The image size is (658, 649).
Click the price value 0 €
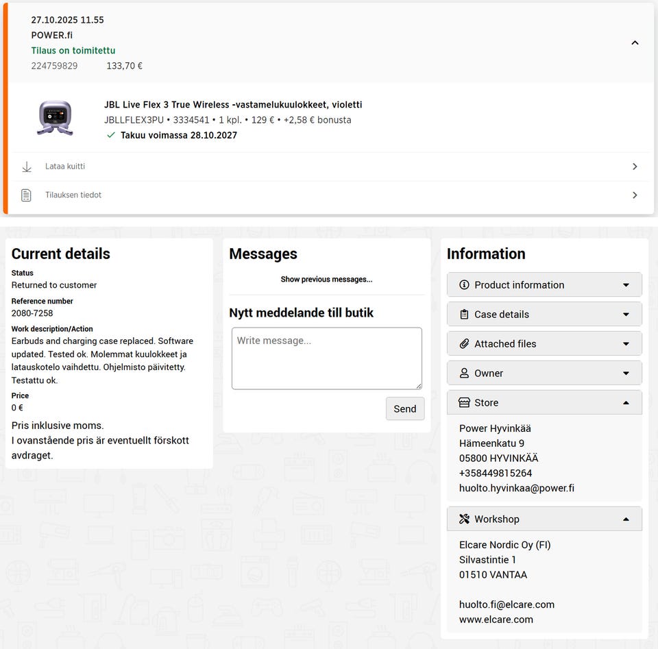point(17,408)
